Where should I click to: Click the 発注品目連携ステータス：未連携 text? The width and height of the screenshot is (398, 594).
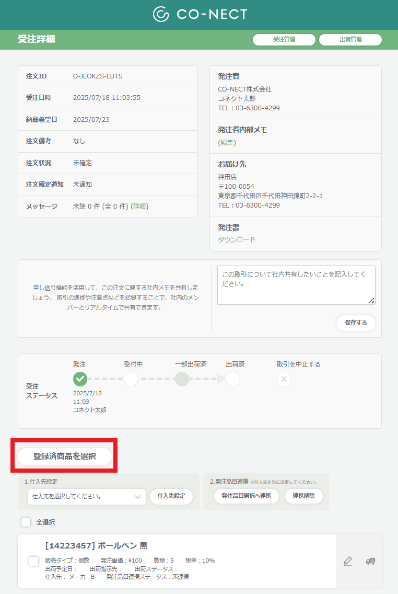tap(147, 577)
